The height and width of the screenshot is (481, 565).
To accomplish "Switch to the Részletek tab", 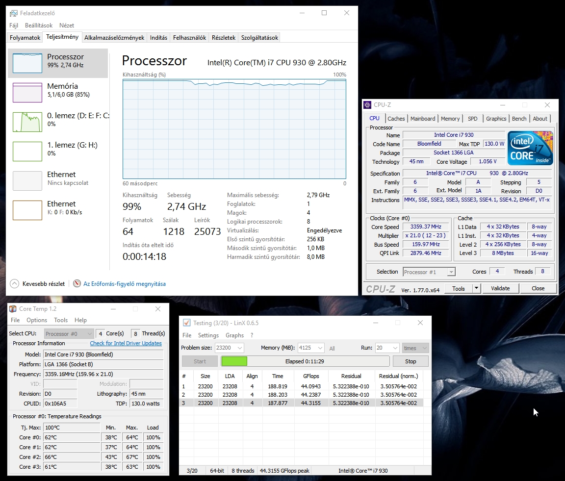I will coord(224,37).
